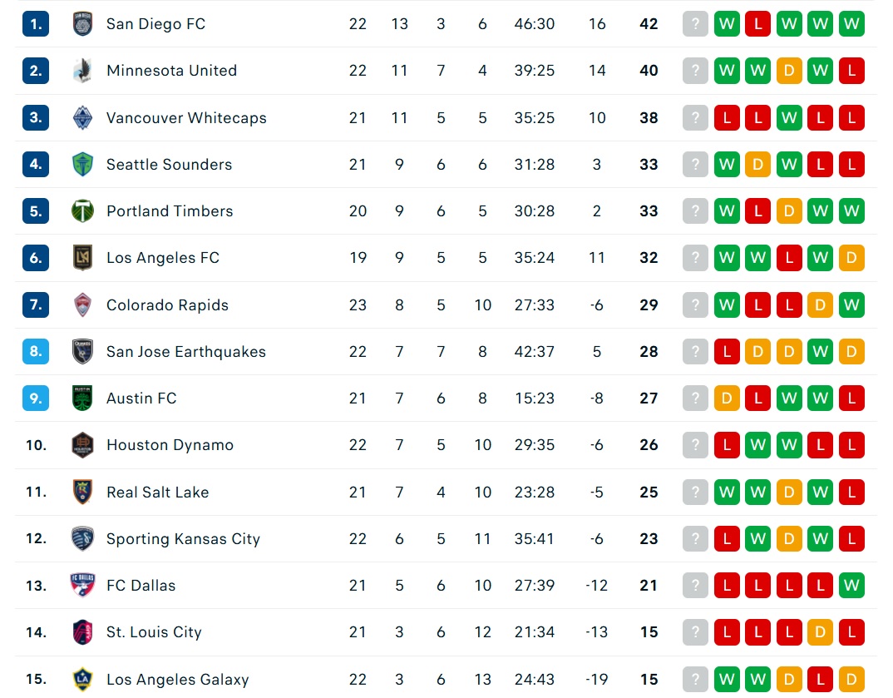This screenshot has height=698, width=893.
Task: Click the Seattle Sounders badge icon
Action: click(x=82, y=165)
